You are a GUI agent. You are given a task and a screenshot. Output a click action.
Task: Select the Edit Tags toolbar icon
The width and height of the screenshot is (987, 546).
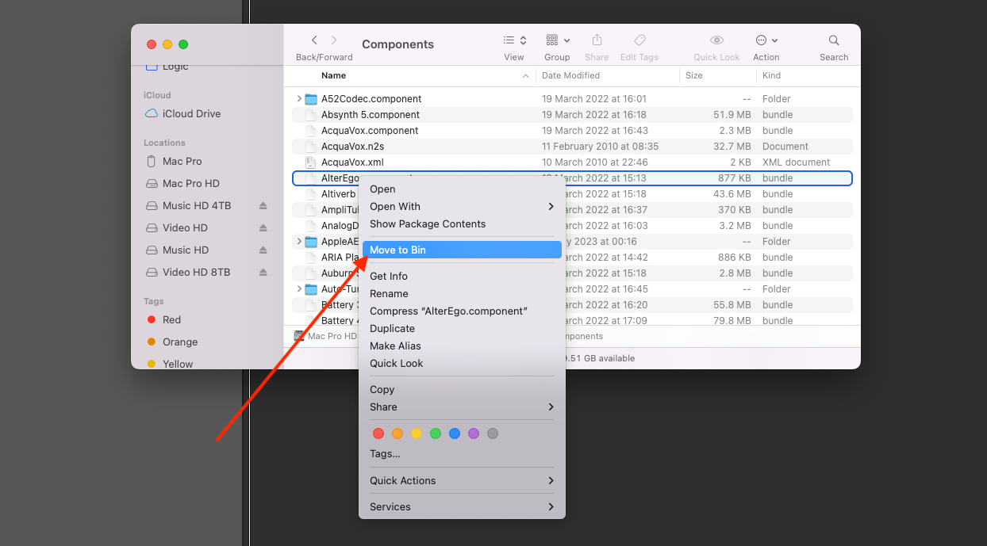(x=639, y=40)
